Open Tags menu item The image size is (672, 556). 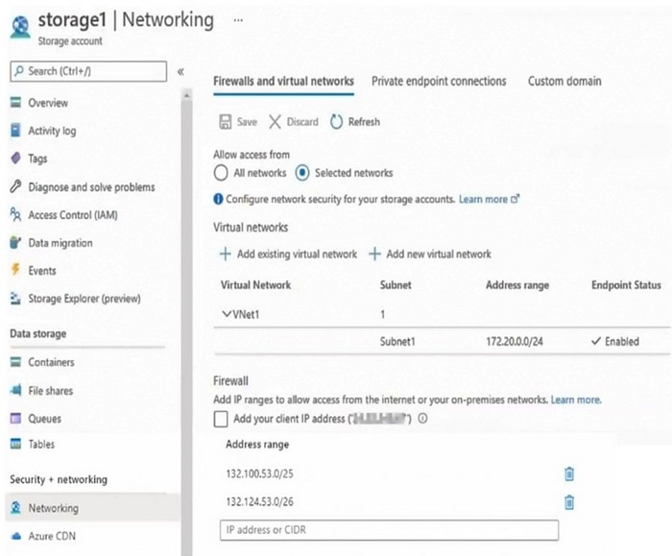(37, 159)
